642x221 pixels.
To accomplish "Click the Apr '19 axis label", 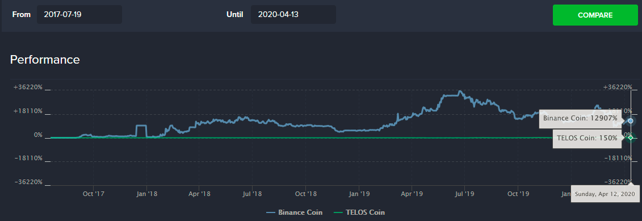I will 412,182.
